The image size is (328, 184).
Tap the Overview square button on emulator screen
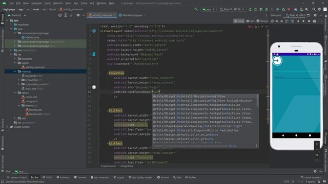pyautogui.click(x=310, y=135)
